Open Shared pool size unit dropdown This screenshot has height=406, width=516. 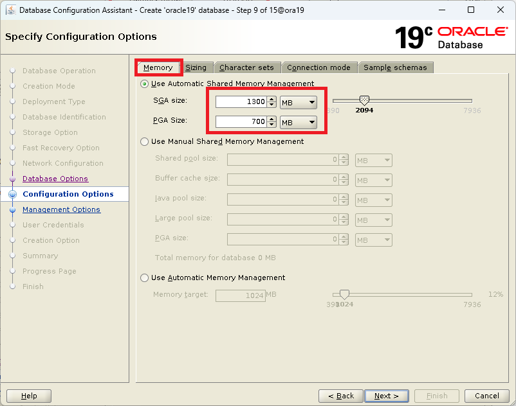[374, 161]
